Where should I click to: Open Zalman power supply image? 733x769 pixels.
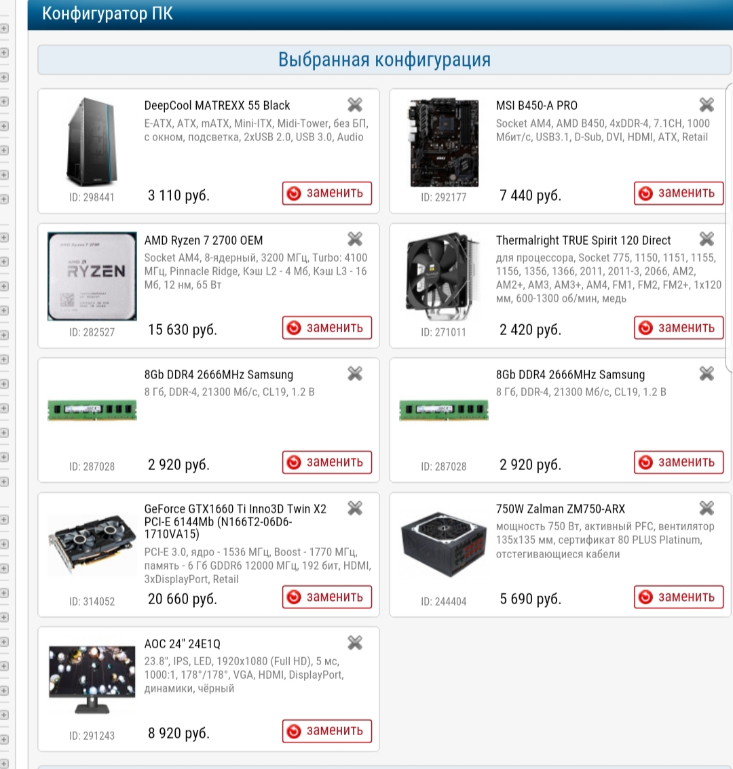tap(444, 545)
